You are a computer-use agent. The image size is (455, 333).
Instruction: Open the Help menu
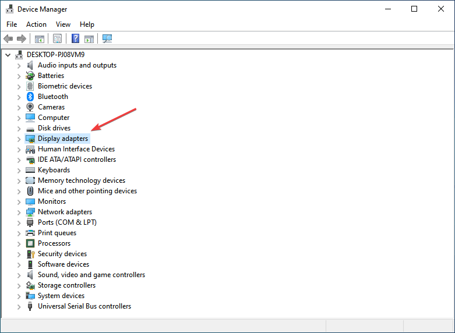click(87, 24)
